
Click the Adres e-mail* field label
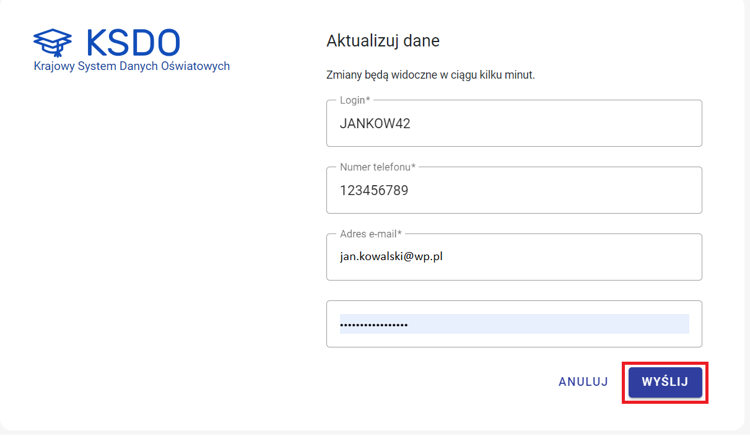[370, 233]
